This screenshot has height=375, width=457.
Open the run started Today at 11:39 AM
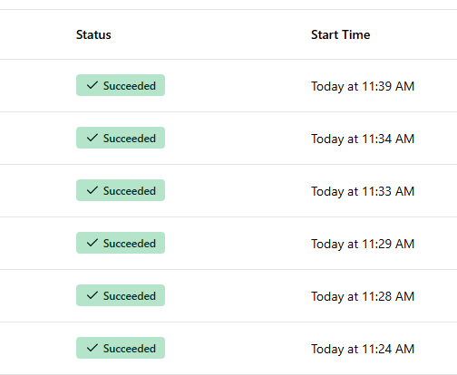coord(363,86)
